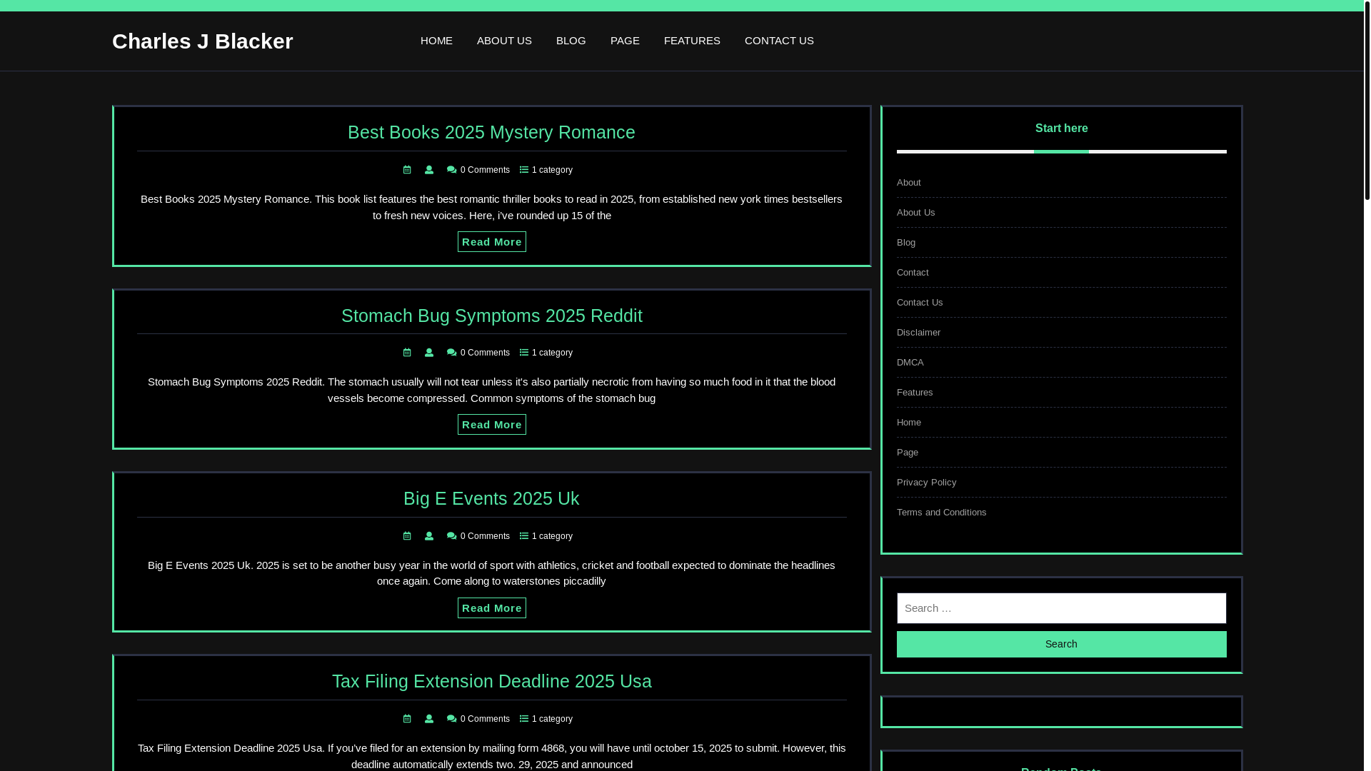
Task: Click 0 Comments under Best Books post
Action: 486,170
